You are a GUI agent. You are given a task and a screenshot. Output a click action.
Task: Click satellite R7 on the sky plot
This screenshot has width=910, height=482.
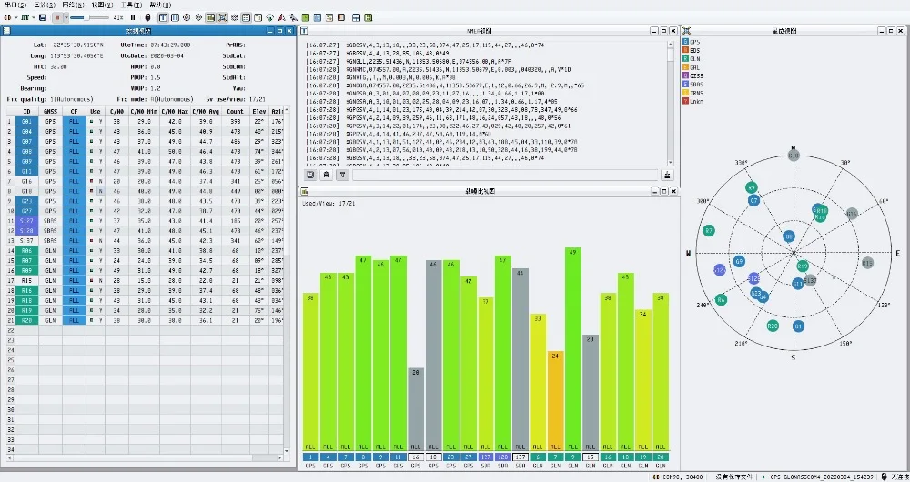[709, 231]
